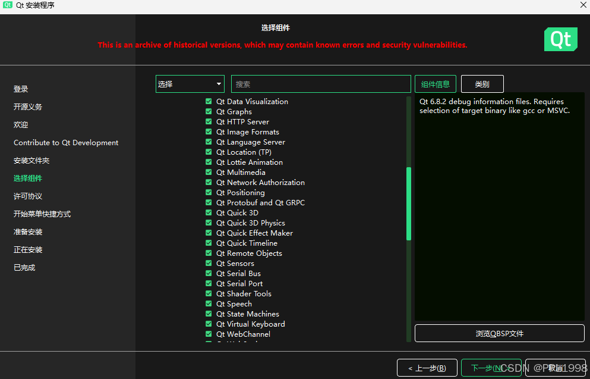Click the Qt 6.8.2 debug information description
The image size is (590, 379).
(x=494, y=106)
